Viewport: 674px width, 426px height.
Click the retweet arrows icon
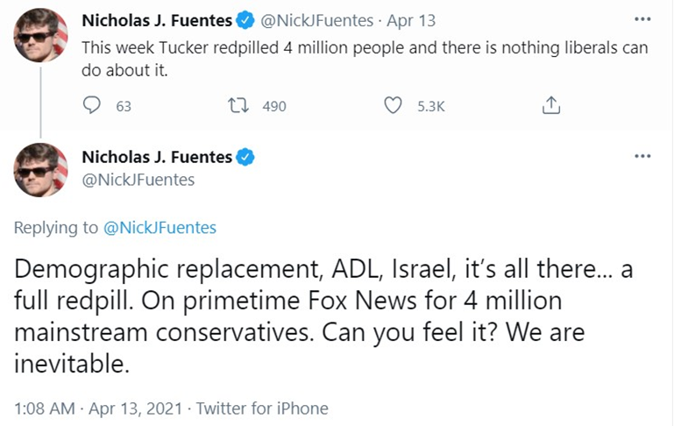point(238,106)
